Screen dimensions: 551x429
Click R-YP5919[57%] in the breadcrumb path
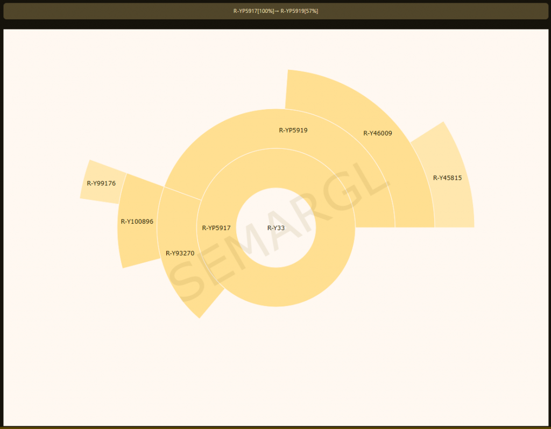click(x=299, y=11)
